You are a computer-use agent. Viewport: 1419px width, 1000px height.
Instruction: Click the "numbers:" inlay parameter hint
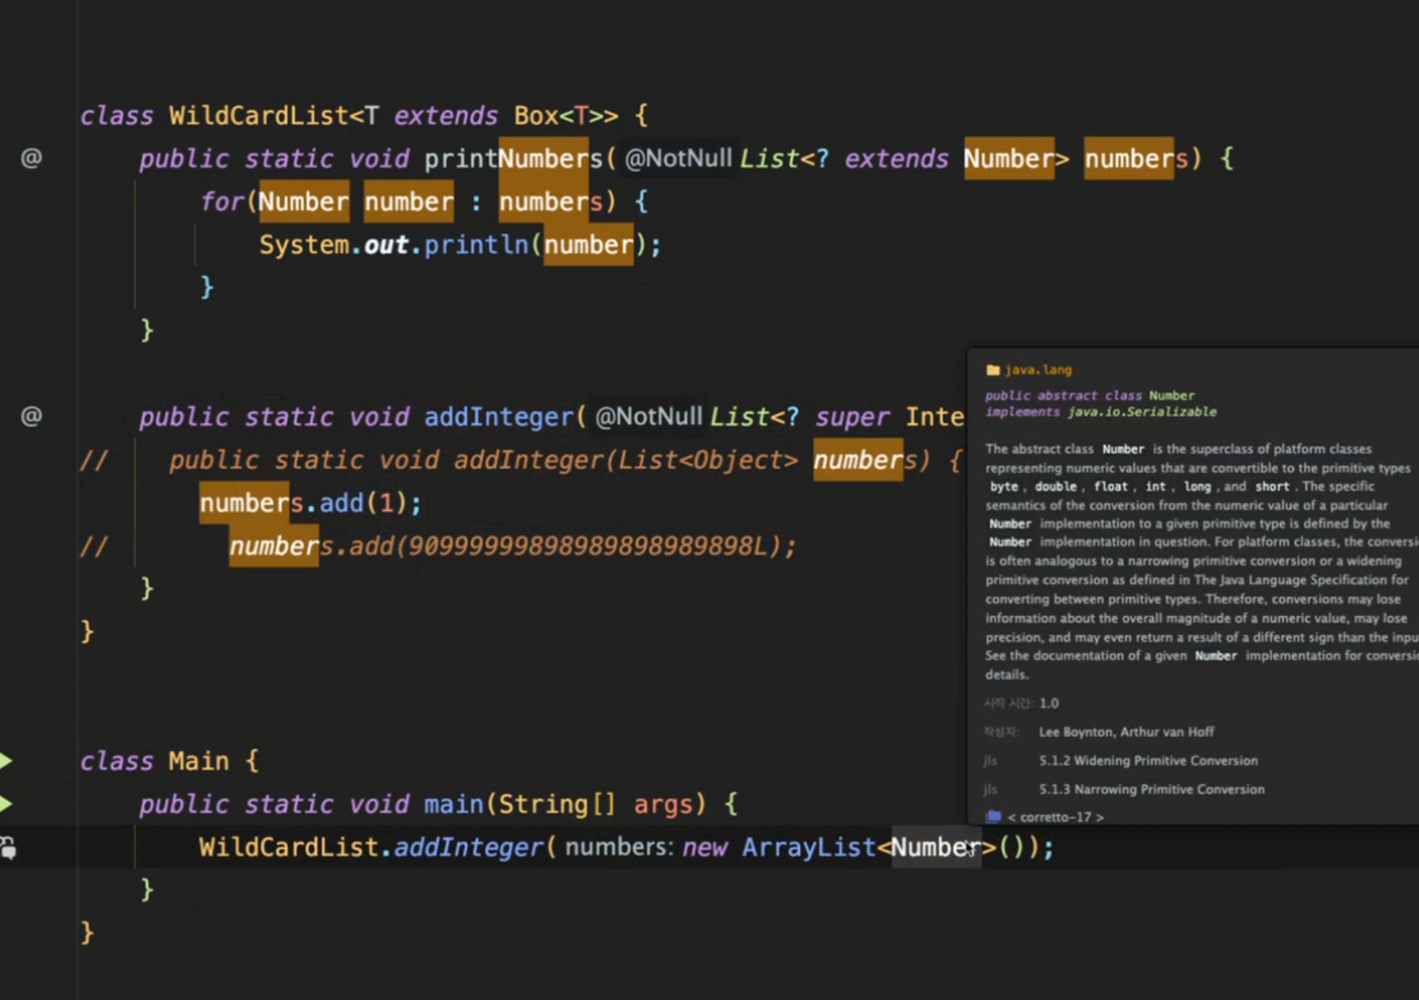[x=619, y=847]
